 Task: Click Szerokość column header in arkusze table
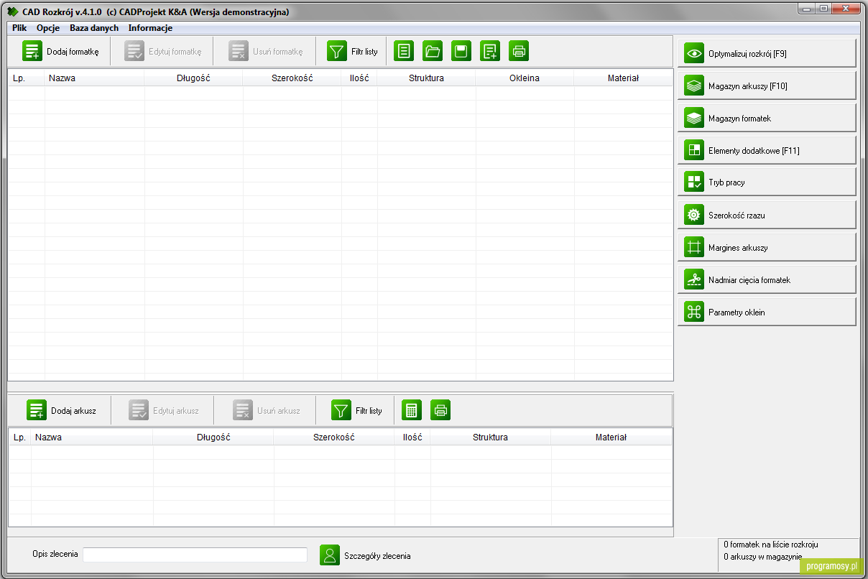coord(334,437)
